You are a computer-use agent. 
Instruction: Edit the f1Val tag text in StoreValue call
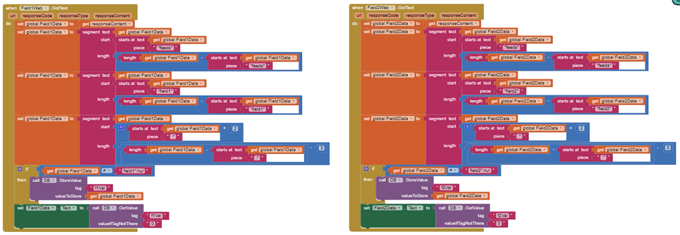(x=100, y=188)
